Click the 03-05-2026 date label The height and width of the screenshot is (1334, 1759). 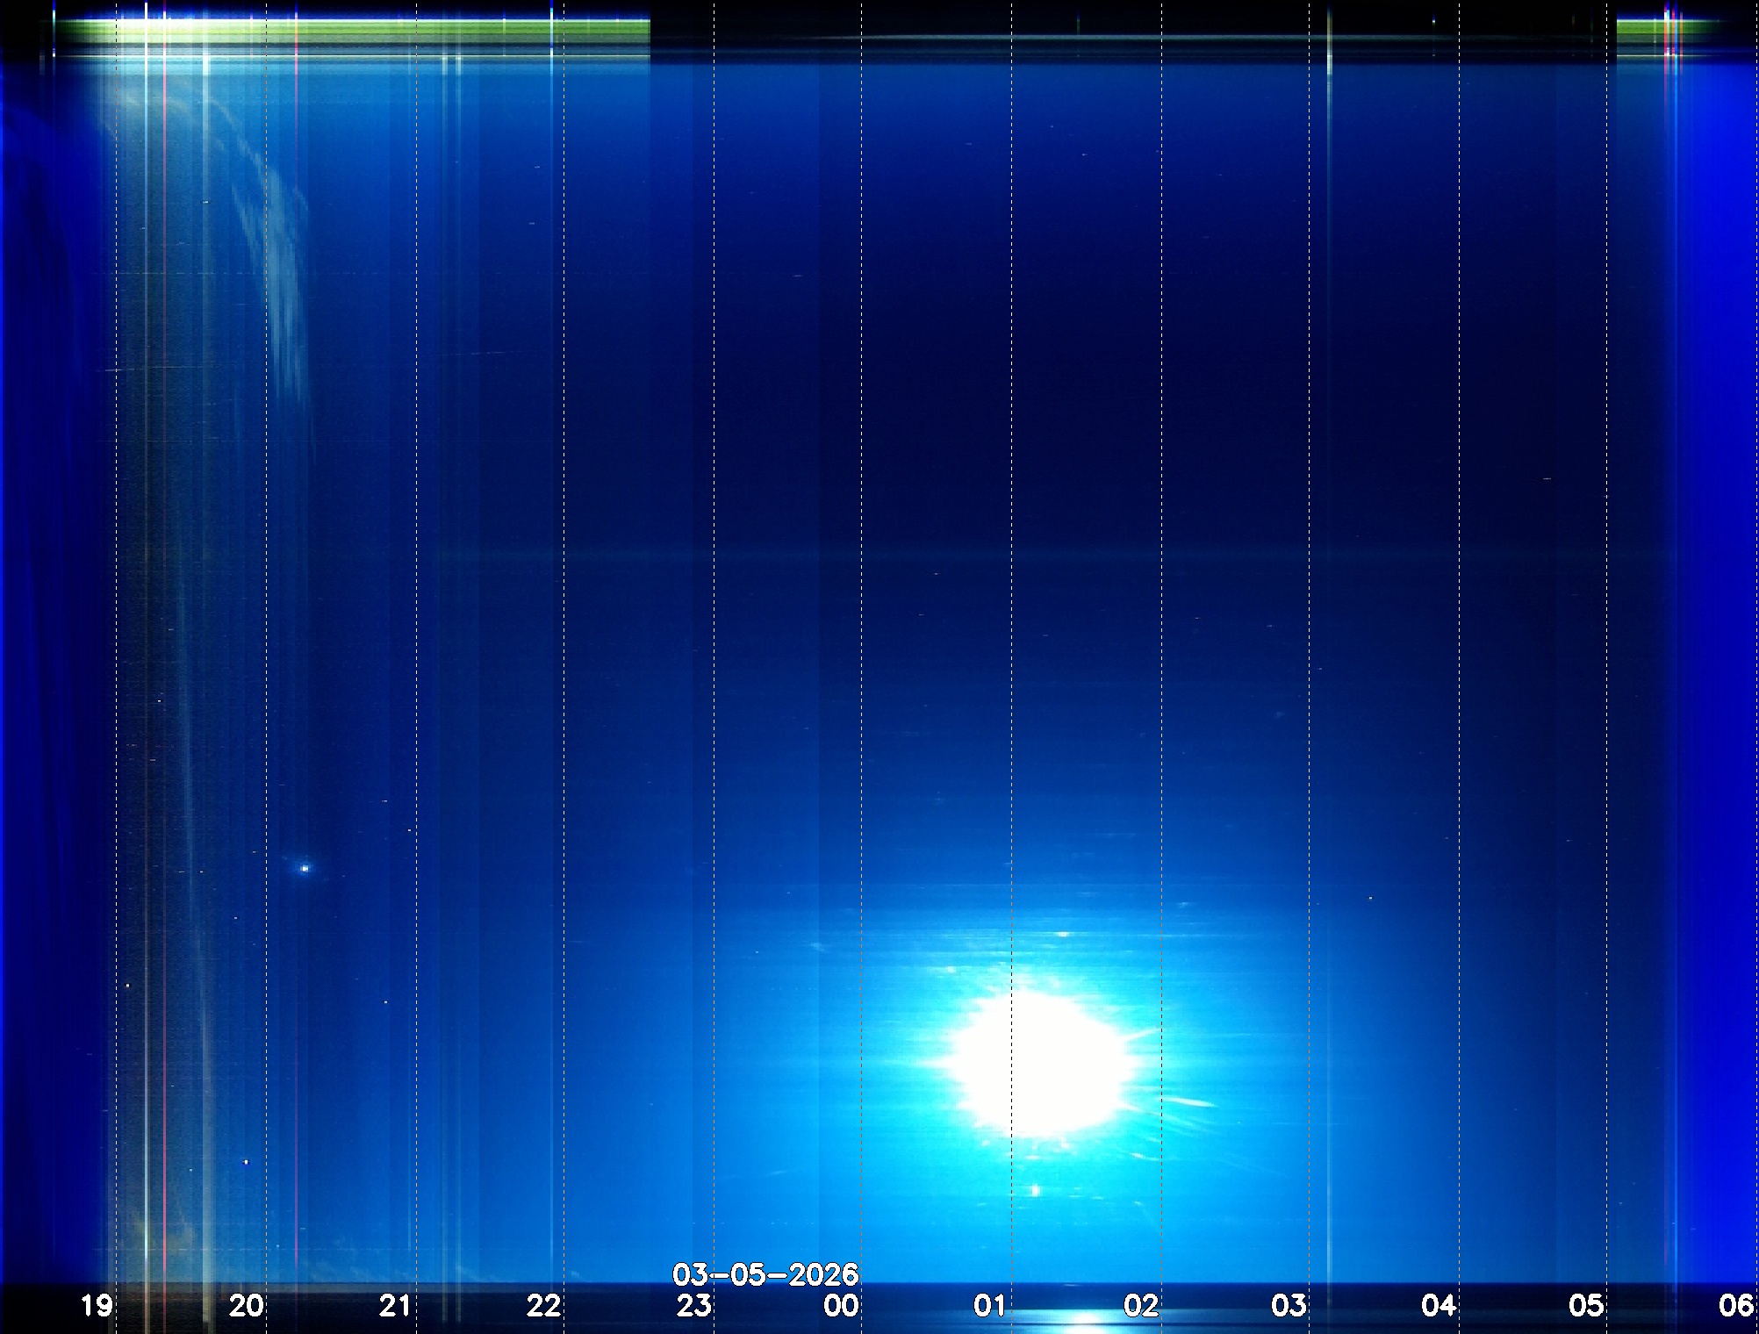[x=765, y=1273]
